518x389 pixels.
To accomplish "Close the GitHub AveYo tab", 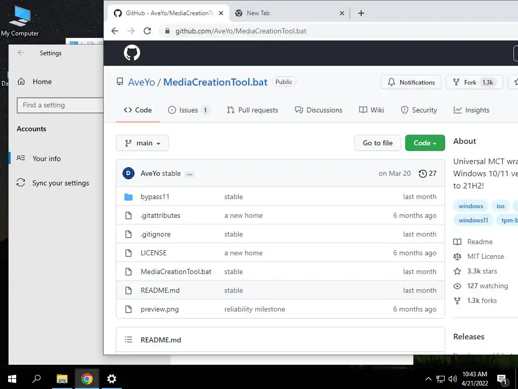I will coord(221,13).
